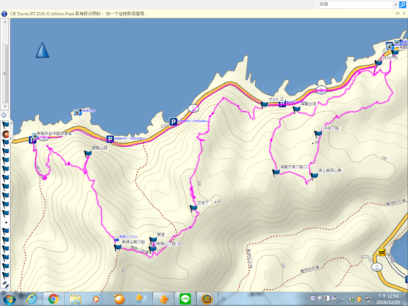This screenshot has height=306, width=408.
Task: Open the search box dropdown arrow
Action: (x=395, y=4)
